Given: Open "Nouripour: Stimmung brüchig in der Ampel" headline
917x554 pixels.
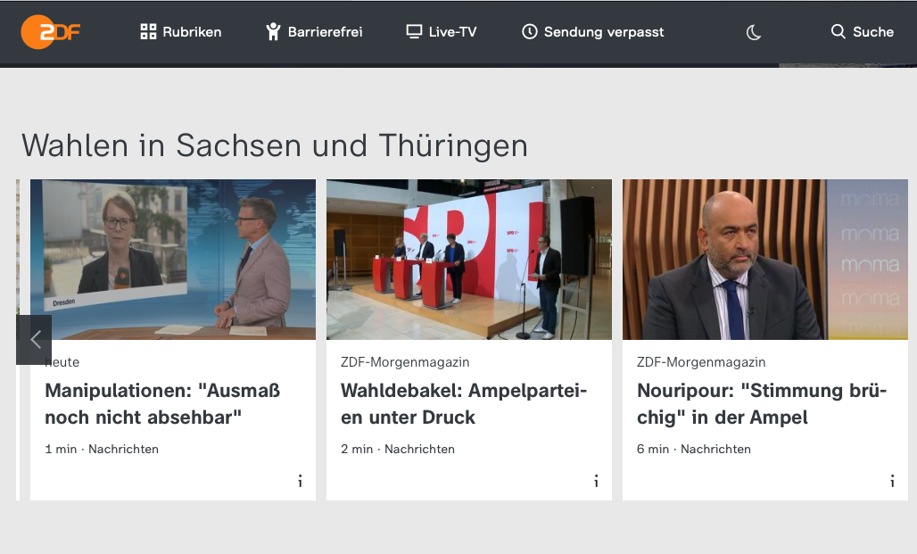Looking at the screenshot, I should [762, 403].
